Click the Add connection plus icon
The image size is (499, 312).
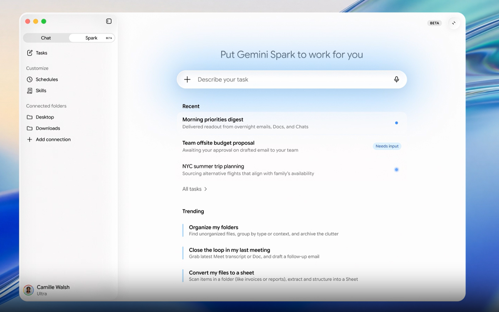(x=30, y=140)
